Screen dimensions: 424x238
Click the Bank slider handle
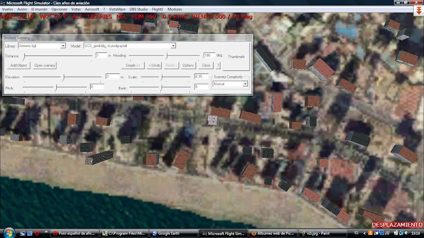tap(161, 87)
